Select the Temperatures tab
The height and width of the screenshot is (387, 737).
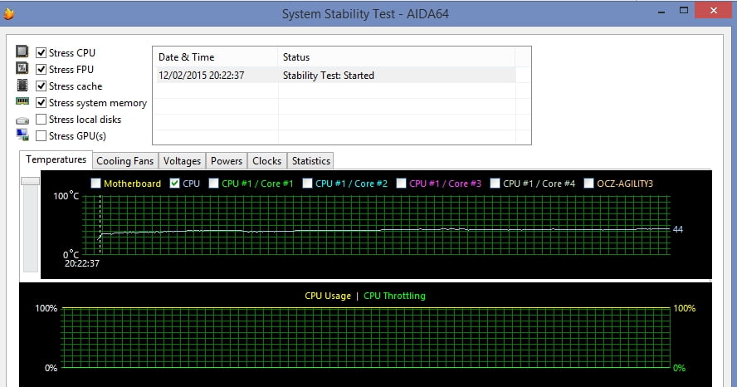click(56, 159)
